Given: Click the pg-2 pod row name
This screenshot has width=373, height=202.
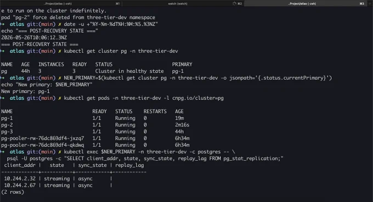Looking at the screenshot, I should pyautogui.click(x=7, y=125).
